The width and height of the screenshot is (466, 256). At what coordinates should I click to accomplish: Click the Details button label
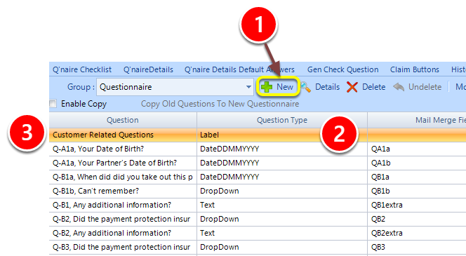pos(327,87)
